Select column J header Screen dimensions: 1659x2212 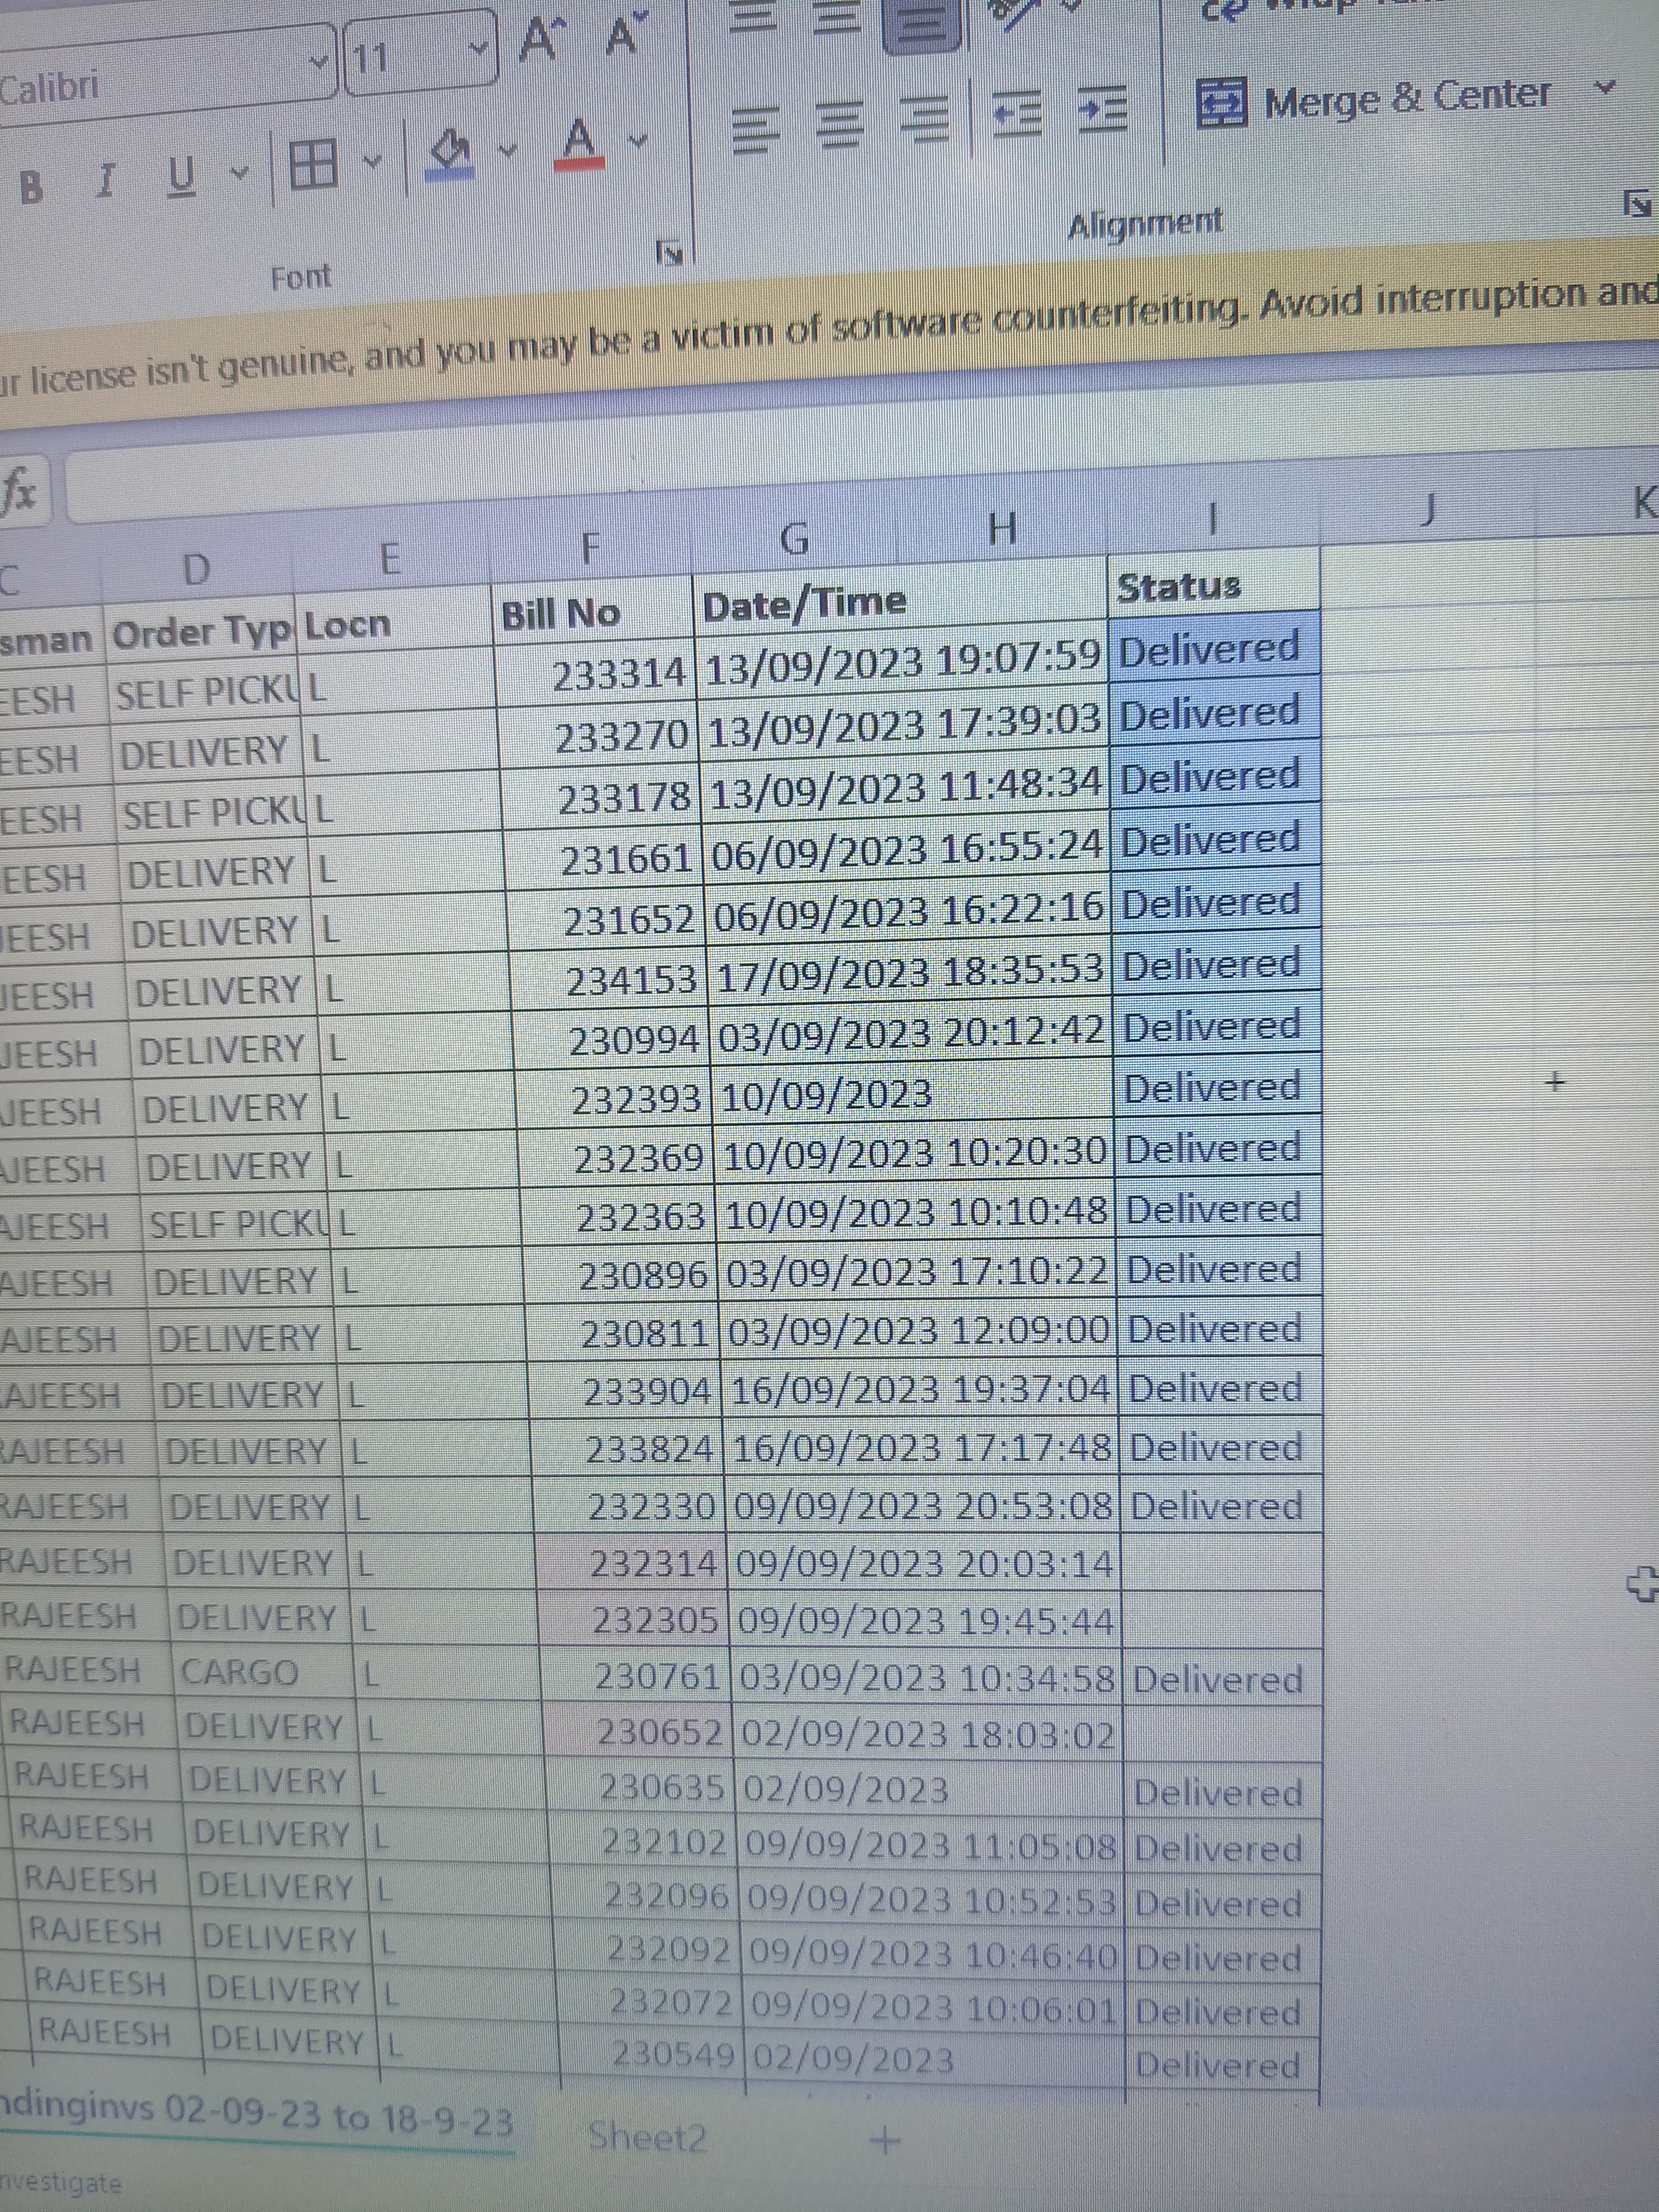1428,510
